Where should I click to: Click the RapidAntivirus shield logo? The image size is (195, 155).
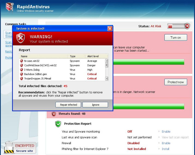pyautogui.click(x=10, y=7)
